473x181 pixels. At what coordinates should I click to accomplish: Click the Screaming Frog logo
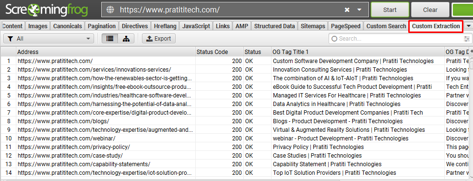point(47,10)
